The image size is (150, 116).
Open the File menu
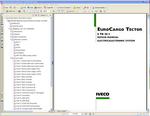4,5
